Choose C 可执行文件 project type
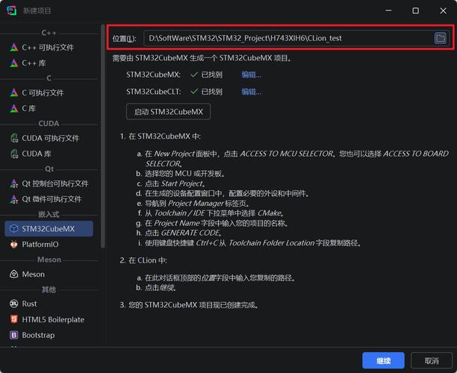The image size is (457, 373). tap(49, 93)
